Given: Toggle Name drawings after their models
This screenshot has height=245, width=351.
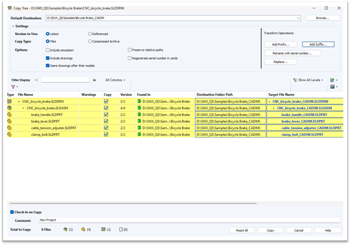Looking at the screenshot, I should coord(48,66).
